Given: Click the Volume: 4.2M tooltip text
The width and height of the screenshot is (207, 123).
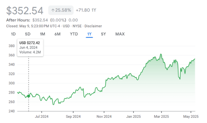Looking at the screenshot, I should (30, 52).
